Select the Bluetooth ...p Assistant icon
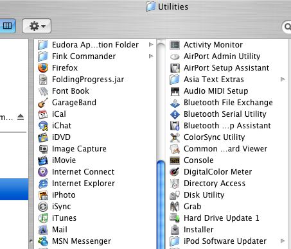The height and width of the screenshot is (249, 291). (x=175, y=126)
